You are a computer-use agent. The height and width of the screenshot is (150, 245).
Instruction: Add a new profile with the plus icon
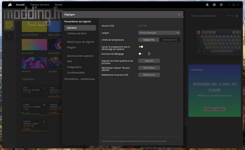point(9,36)
